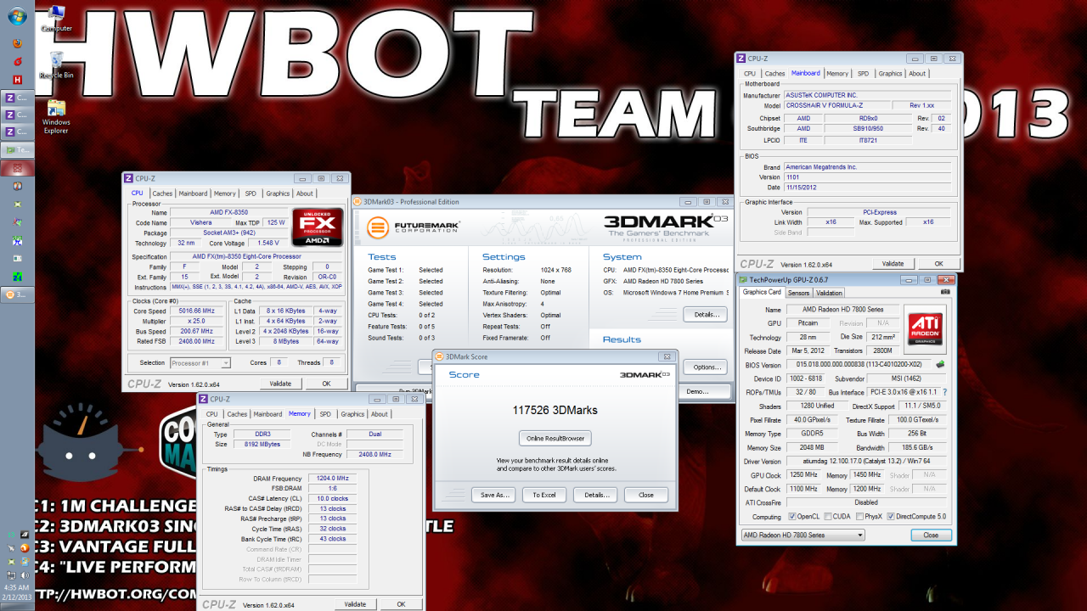Open the Recycle Bin desktop icon
The width and height of the screenshot is (1087, 611).
tap(57, 64)
